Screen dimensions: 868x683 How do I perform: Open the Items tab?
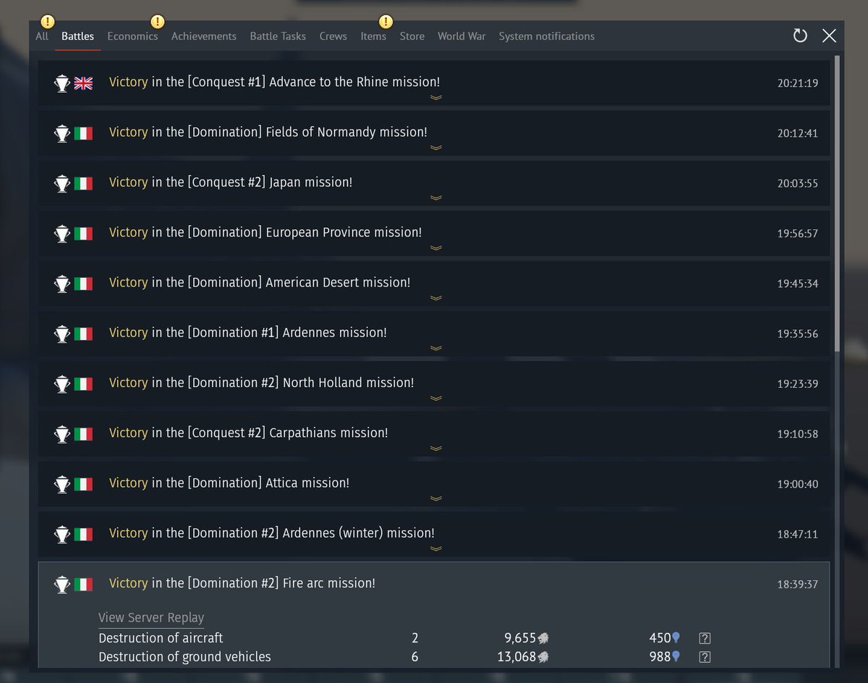pyautogui.click(x=373, y=36)
